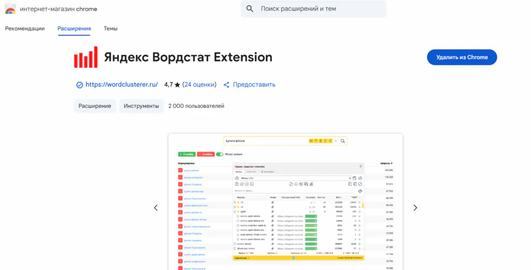Click the red bars Wordstat extension logo
The height and width of the screenshot is (270, 531).
[x=86, y=57]
